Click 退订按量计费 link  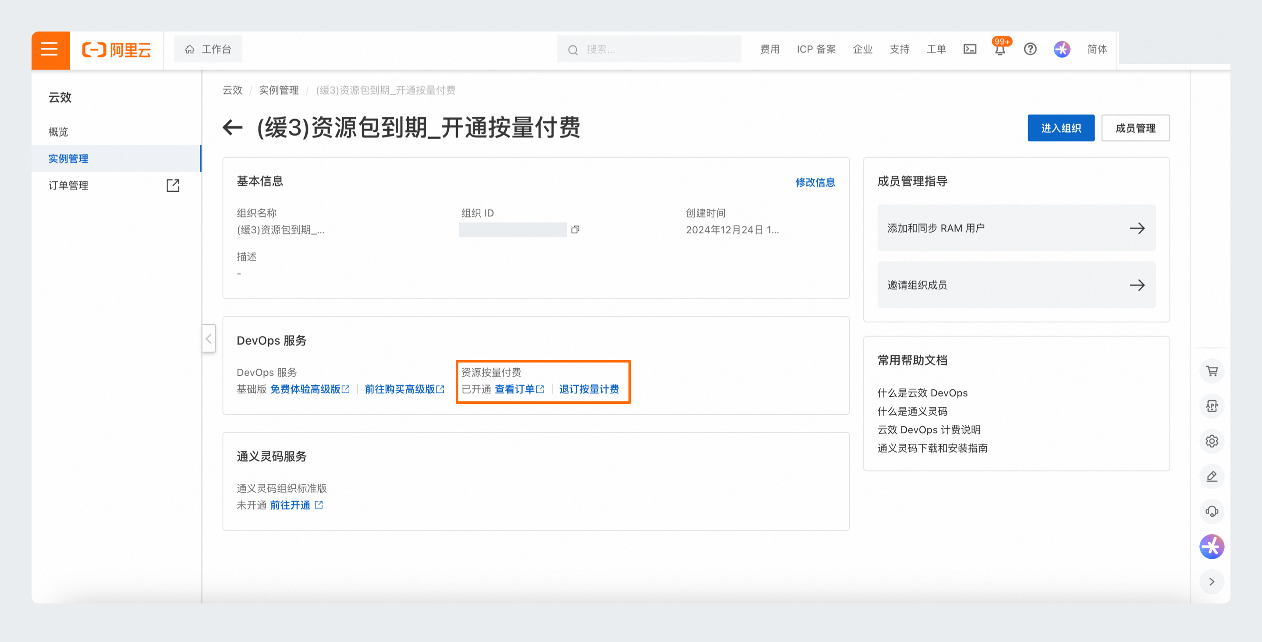coord(589,389)
